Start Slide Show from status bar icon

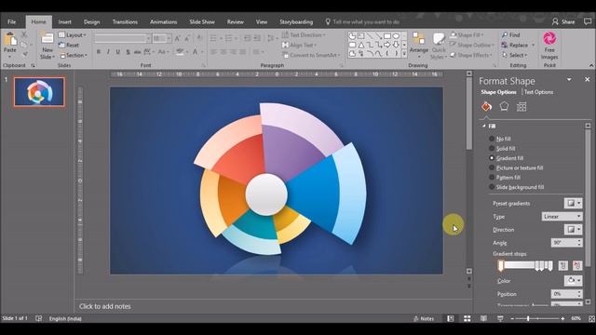[500, 318]
